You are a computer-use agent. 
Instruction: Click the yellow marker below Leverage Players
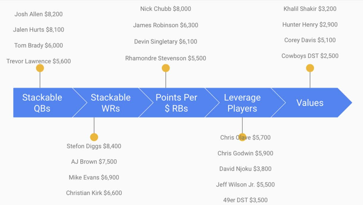[242, 137]
